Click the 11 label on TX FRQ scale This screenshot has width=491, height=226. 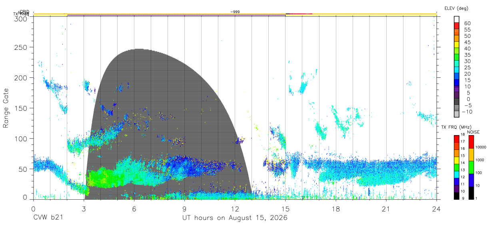coord(462,184)
